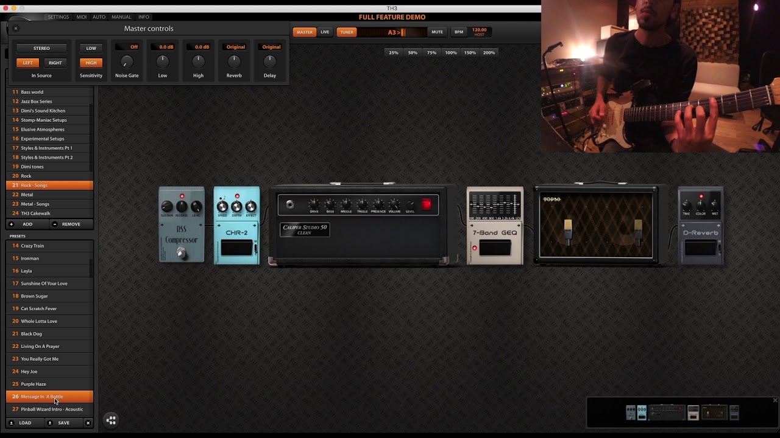This screenshot has height=438, width=780.
Task: Close the Master controls panel
Action: pos(16,28)
